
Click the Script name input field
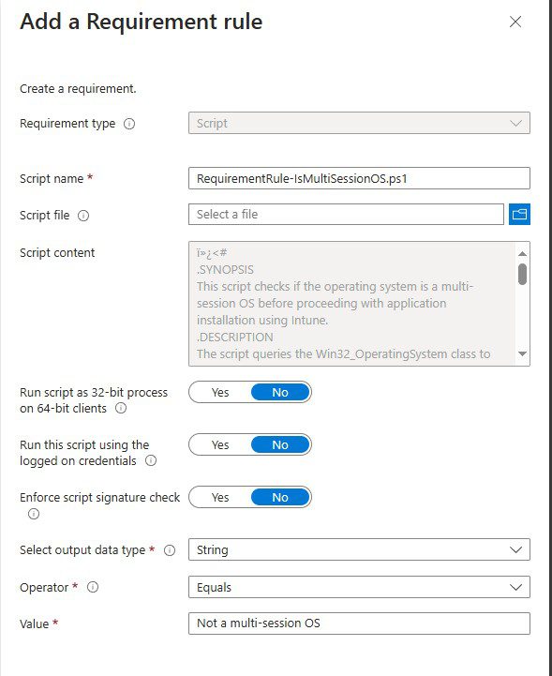pos(359,178)
